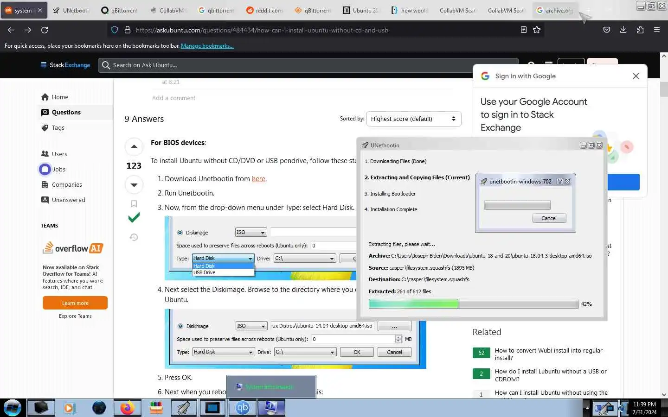Open Drive C:\ dropdown in first embedded screenshot

click(x=304, y=258)
